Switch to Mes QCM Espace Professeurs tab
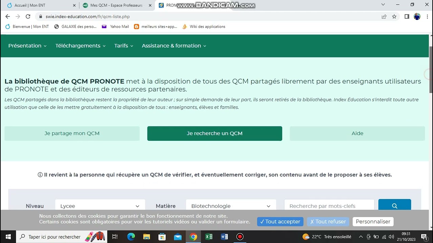The image size is (433, 243). [116, 5]
